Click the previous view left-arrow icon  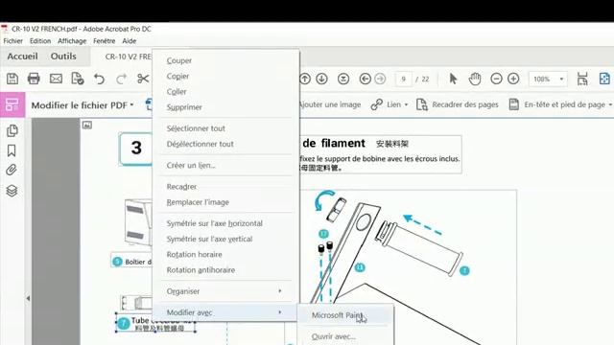(365, 79)
